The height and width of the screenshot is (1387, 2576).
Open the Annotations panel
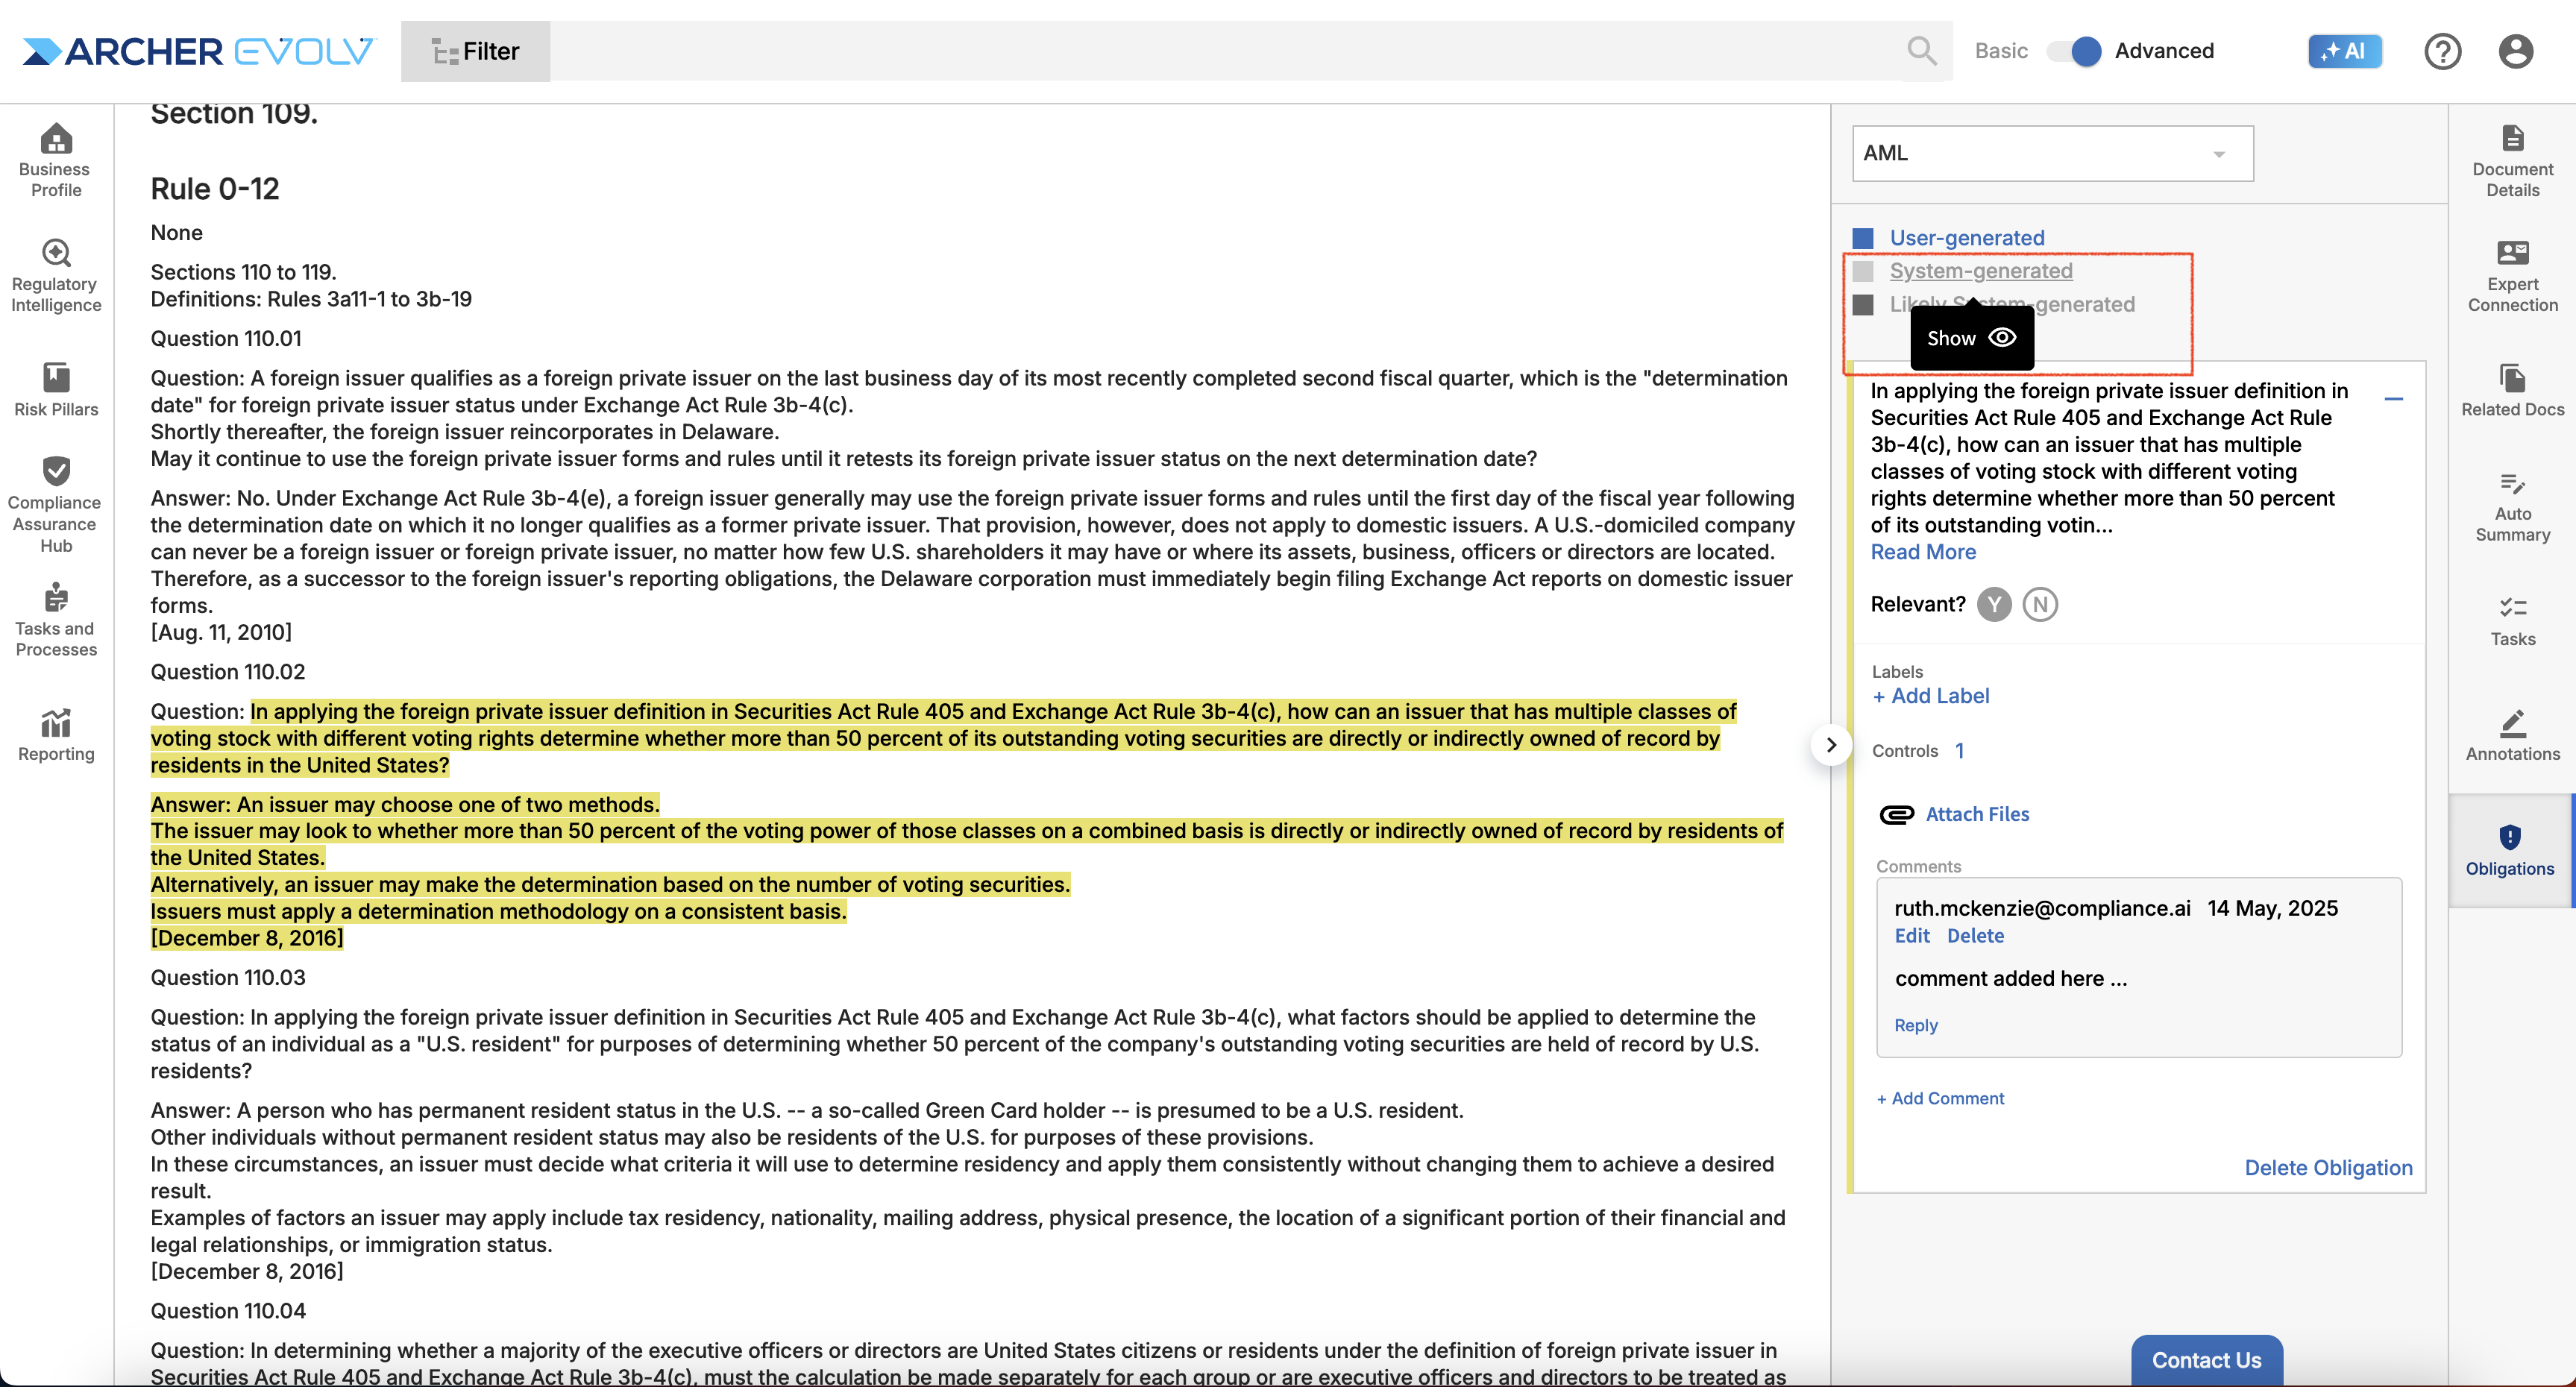pyautogui.click(x=2512, y=735)
